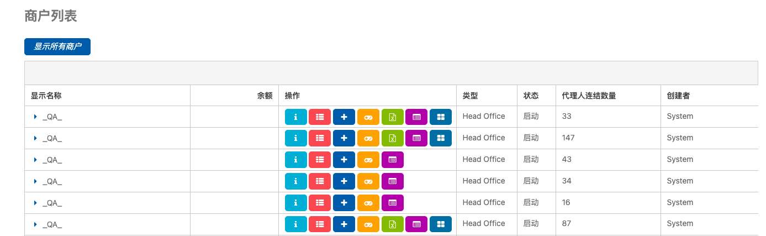Click the grid tiles icon in the 147-agent row
Viewport: 766px width, 236px height.
coord(440,138)
